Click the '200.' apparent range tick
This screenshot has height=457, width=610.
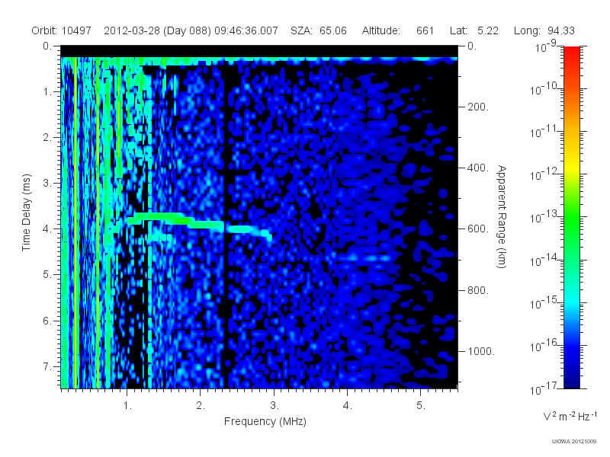(478, 107)
